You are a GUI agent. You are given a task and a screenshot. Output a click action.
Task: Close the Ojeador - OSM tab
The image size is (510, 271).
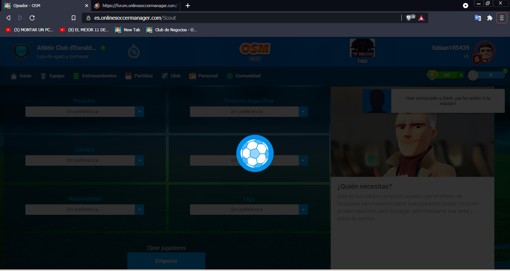tap(87, 6)
